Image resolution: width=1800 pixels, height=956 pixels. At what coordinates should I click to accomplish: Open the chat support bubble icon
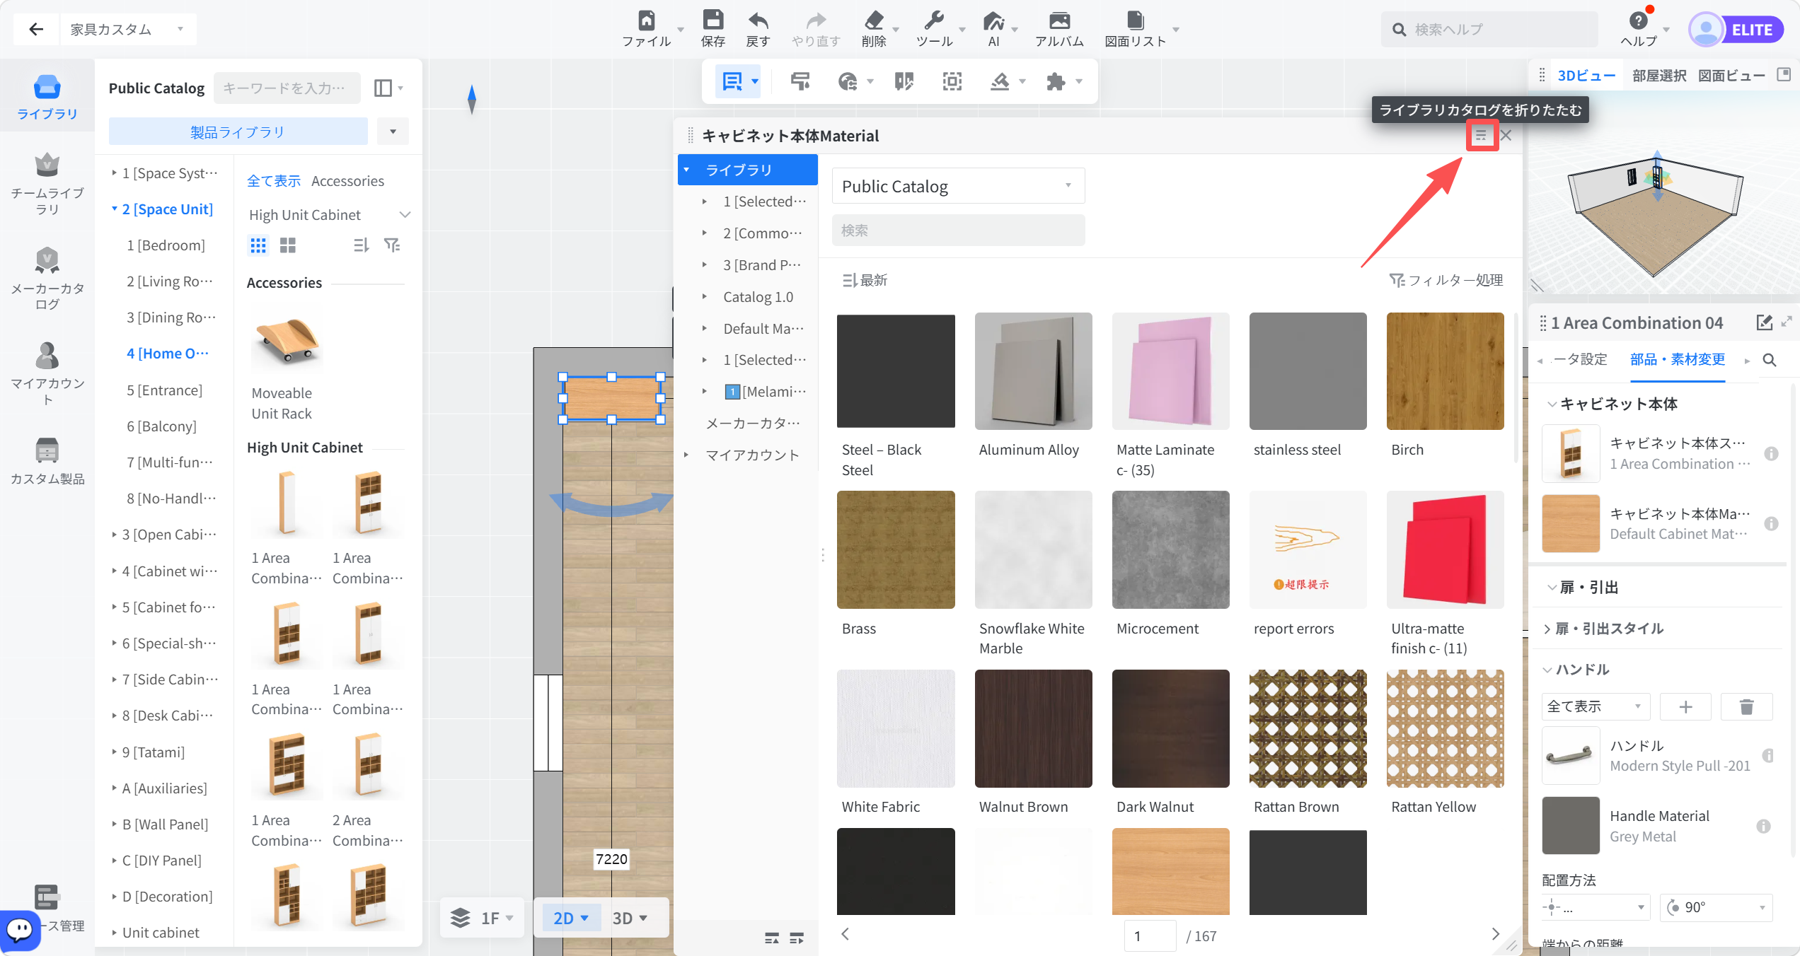(20, 930)
